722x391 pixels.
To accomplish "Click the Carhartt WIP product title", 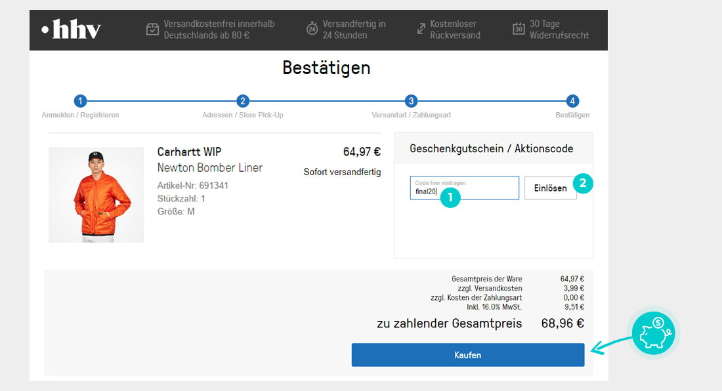I will point(189,152).
